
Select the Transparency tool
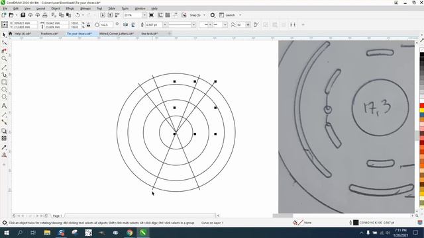pos(4,138)
